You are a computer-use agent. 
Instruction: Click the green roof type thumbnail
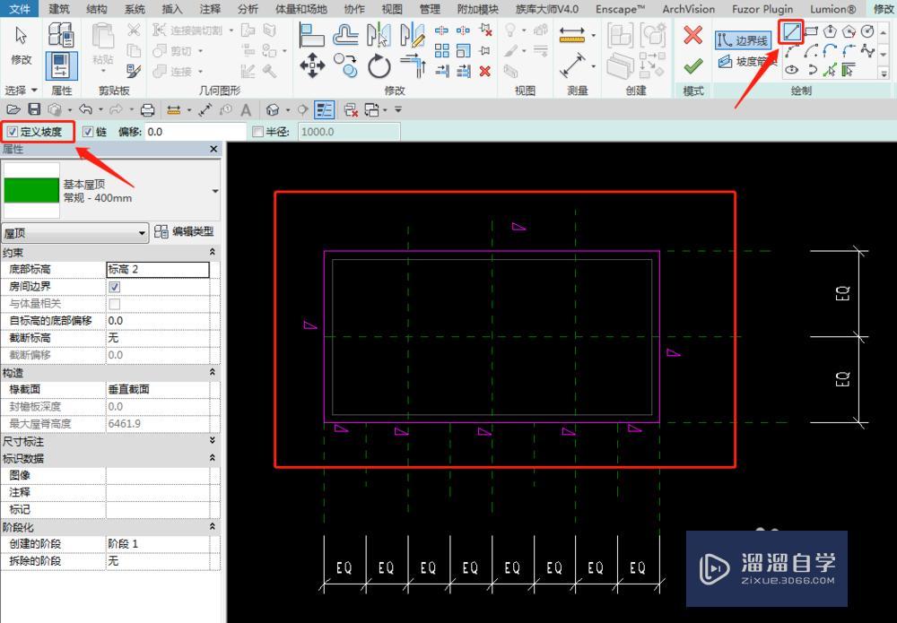[x=32, y=190]
